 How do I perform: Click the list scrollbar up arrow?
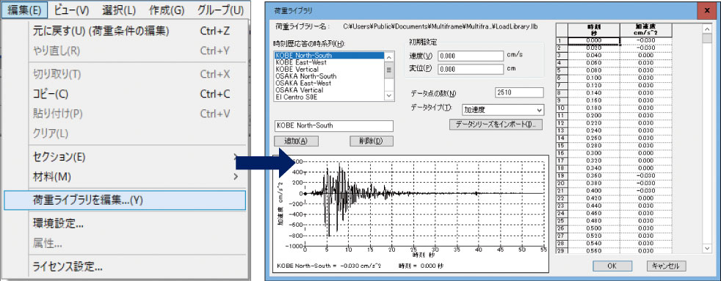(389, 57)
